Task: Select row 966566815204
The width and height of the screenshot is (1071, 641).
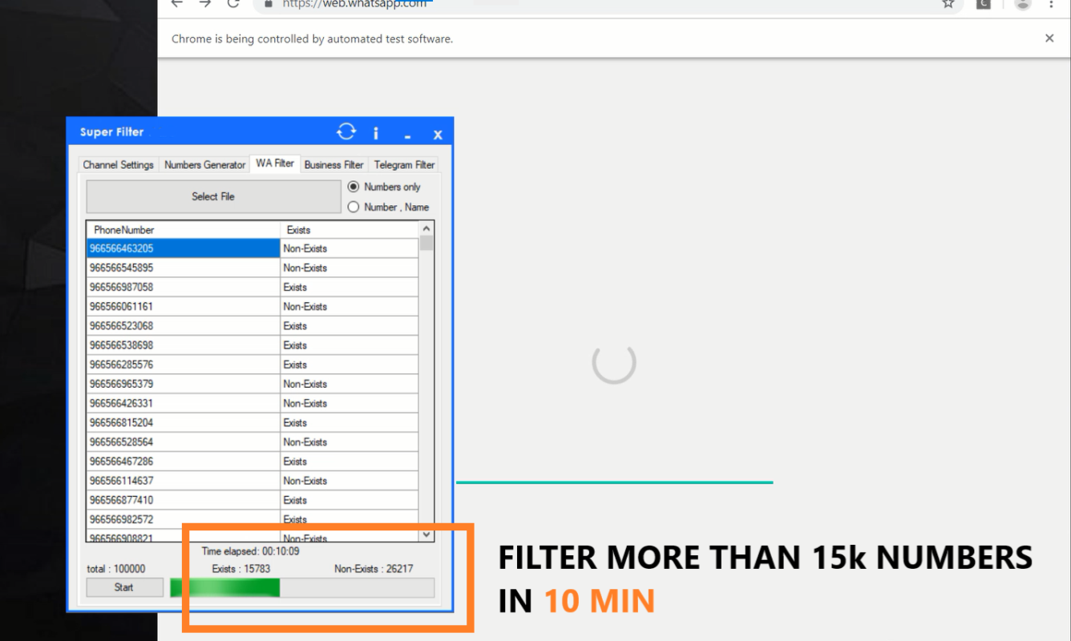Action: click(253, 422)
